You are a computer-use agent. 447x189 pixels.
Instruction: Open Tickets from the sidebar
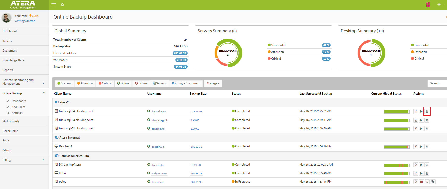(x=7, y=41)
